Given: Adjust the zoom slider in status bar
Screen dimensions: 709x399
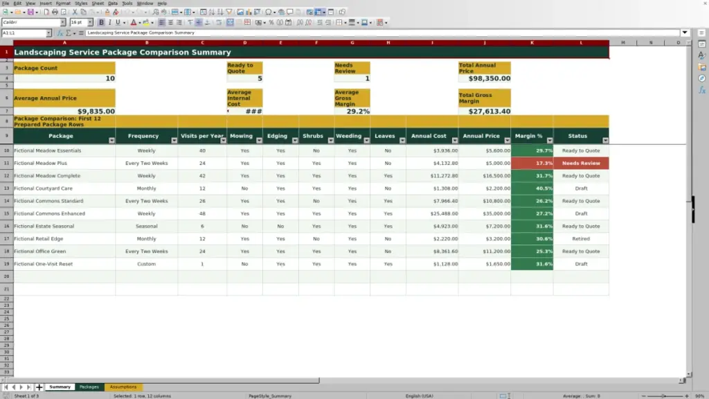Looking at the screenshot, I should pos(664,396).
